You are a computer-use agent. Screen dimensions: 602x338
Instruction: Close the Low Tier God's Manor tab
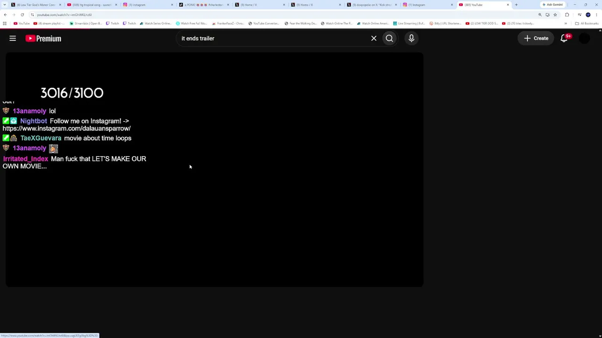[x=60, y=5]
